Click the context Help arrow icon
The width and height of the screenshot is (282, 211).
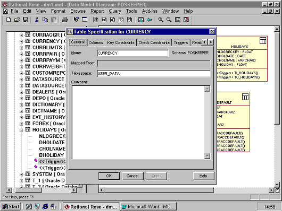pyautogui.click(x=76, y=20)
